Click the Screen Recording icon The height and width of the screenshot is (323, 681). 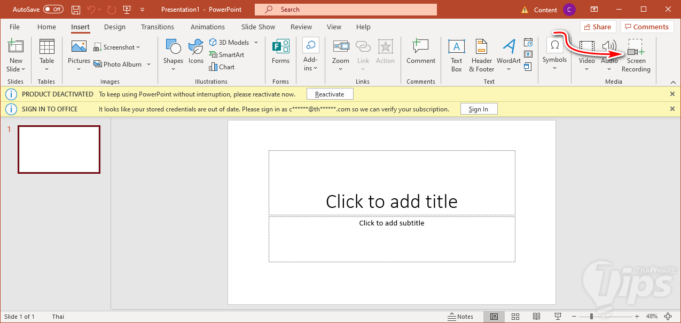636,55
